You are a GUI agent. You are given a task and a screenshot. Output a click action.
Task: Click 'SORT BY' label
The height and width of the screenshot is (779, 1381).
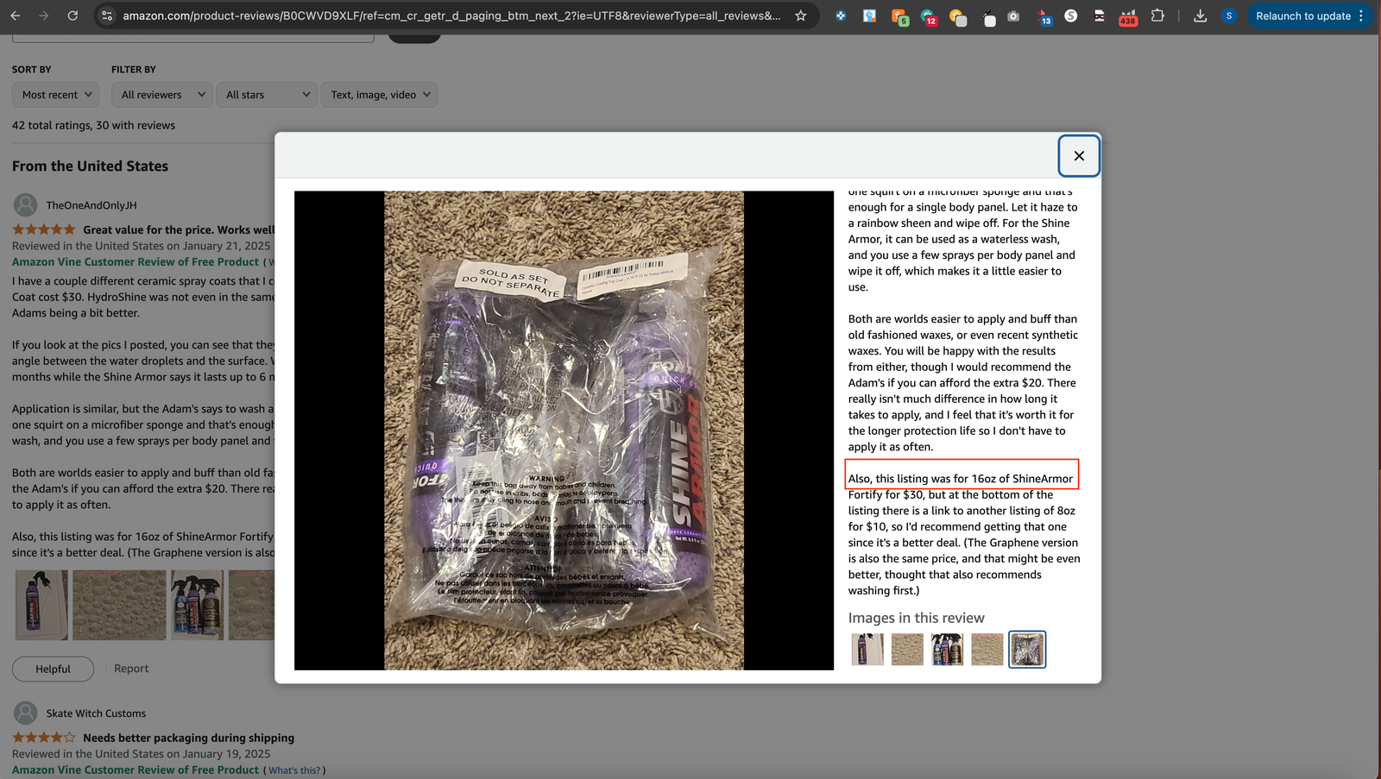[32, 69]
